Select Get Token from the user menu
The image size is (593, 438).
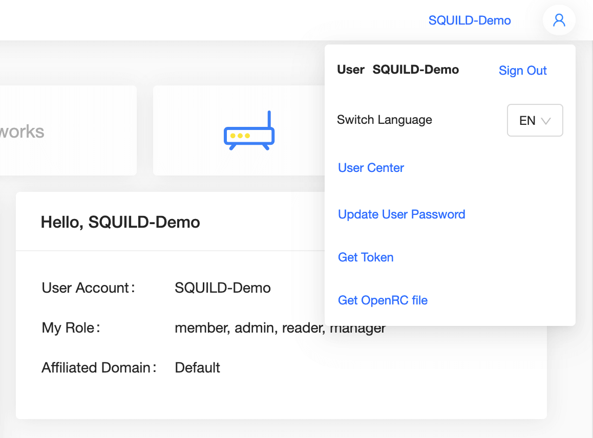(366, 257)
